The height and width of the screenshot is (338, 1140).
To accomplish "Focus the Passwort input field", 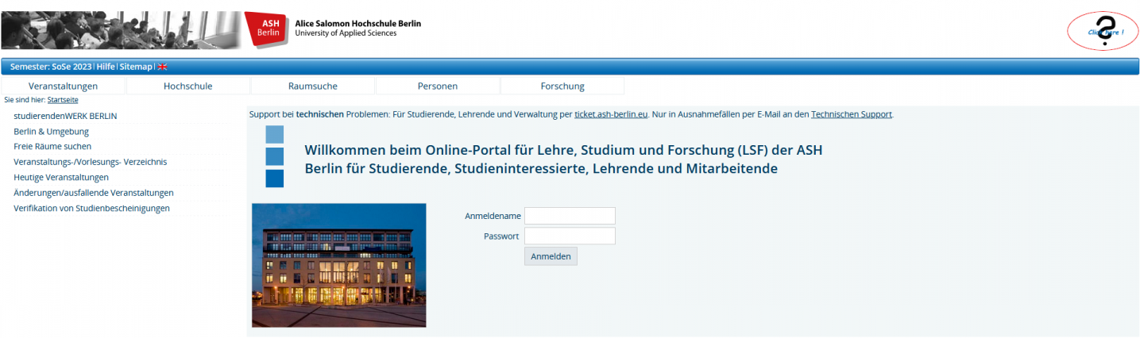I will click(x=570, y=236).
